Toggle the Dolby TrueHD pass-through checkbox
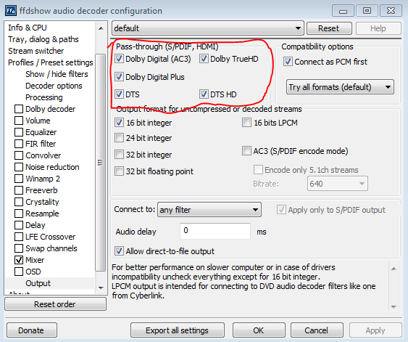Viewport: 408px width, 342px height. point(204,59)
